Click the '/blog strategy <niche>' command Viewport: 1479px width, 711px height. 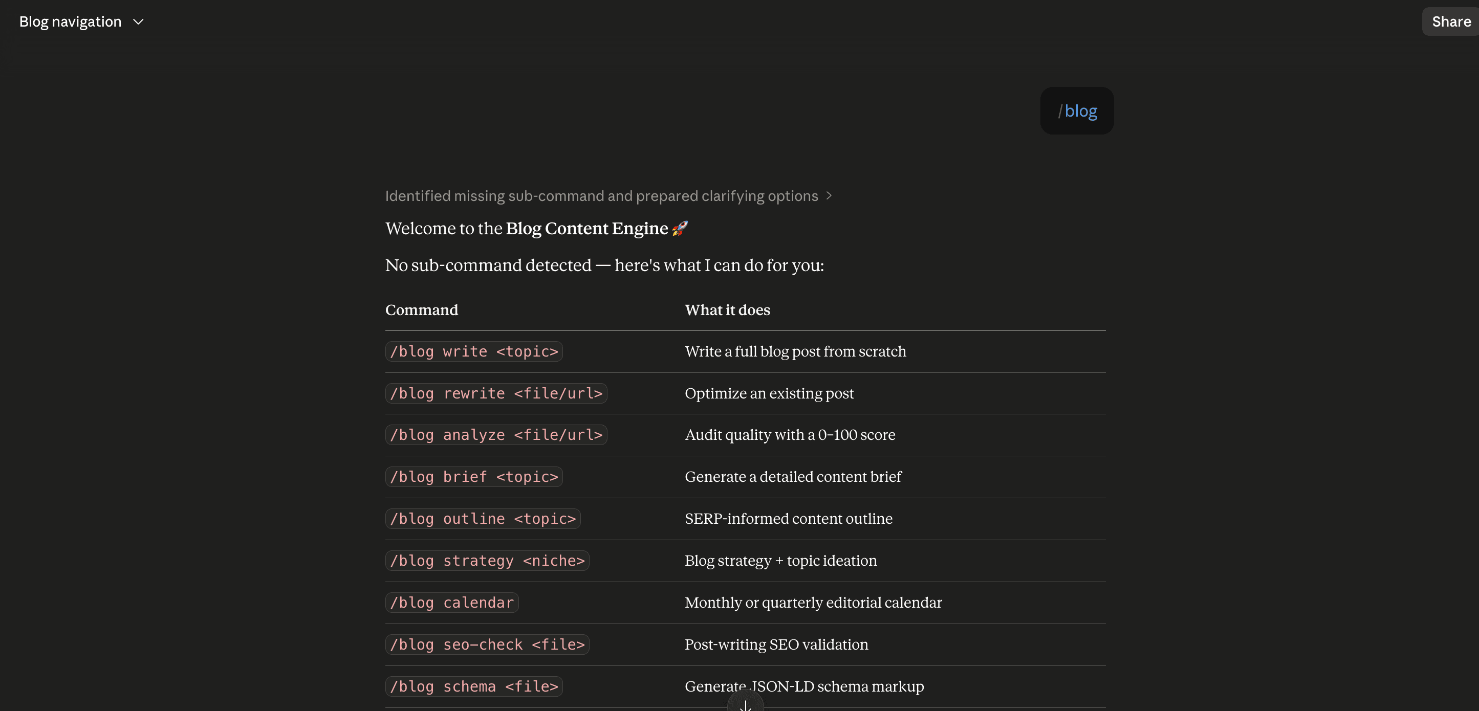[487, 561]
